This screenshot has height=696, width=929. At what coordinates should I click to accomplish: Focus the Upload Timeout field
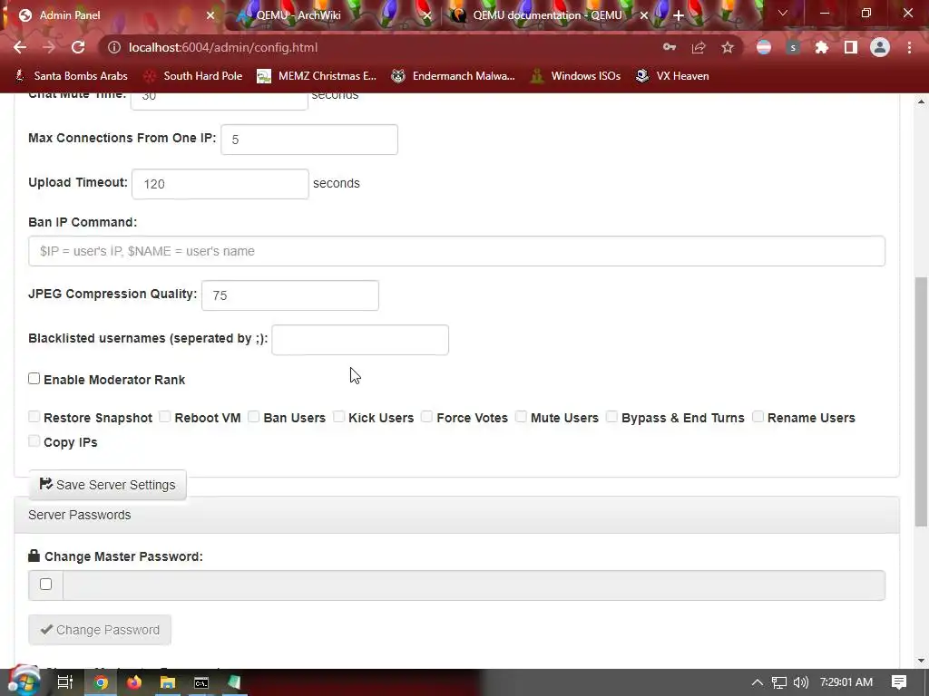220,184
